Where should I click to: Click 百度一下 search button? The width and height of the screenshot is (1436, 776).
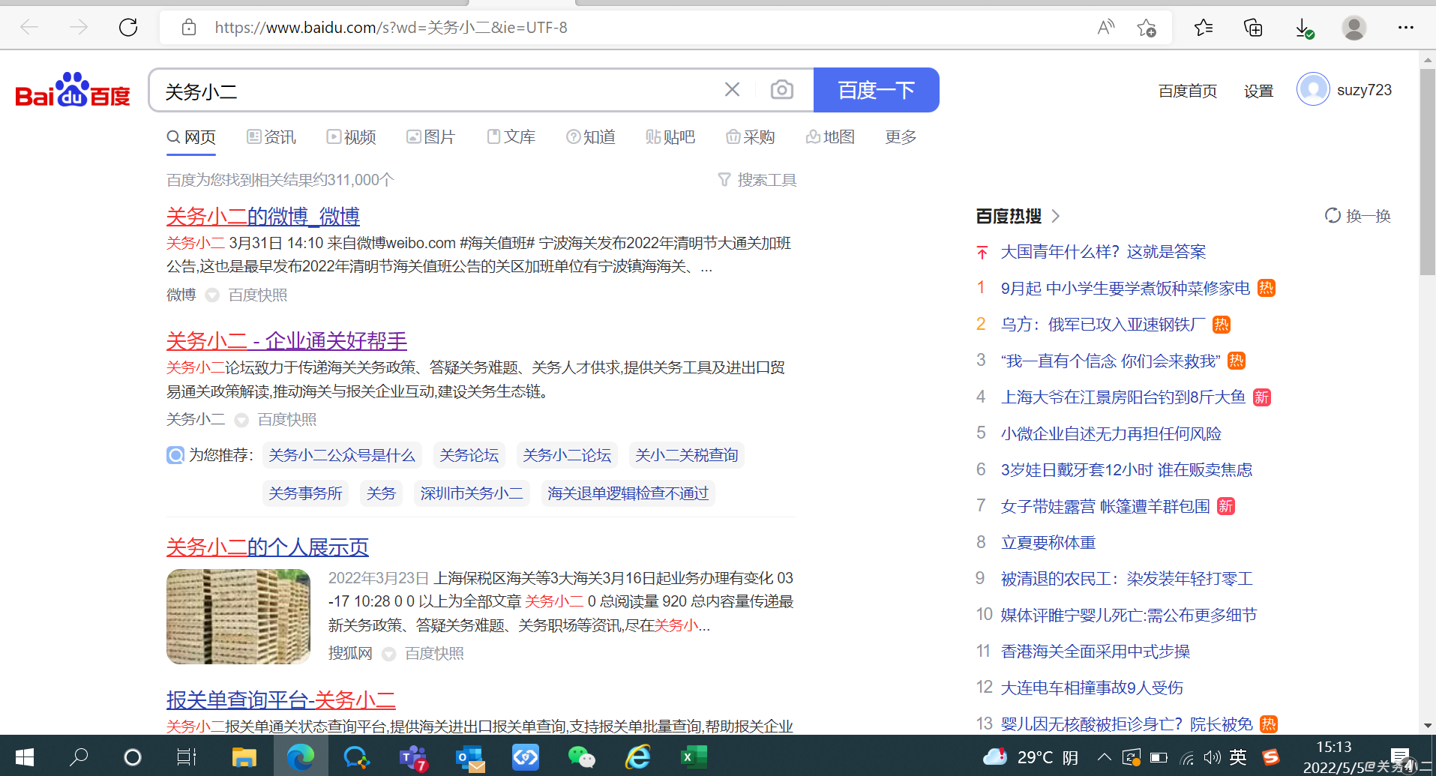[x=876, y=90]
